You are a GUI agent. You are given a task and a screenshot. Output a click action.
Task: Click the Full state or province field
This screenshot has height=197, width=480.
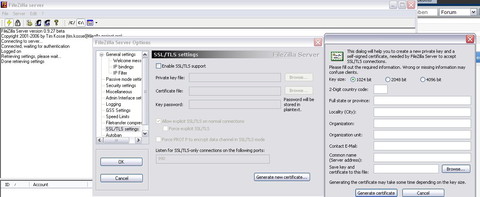point(422,101)
